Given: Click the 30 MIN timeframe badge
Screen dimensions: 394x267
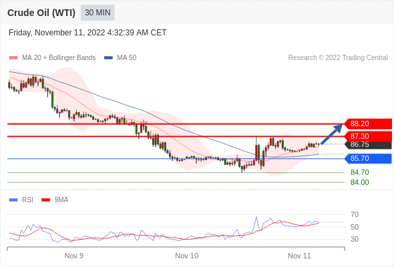Looking at the screenshot, I should (97, 13).
